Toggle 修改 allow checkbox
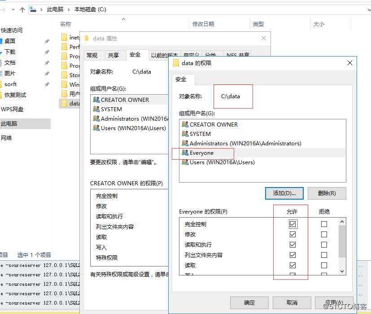The image size is (371, 314). click(x=292, y=235)
